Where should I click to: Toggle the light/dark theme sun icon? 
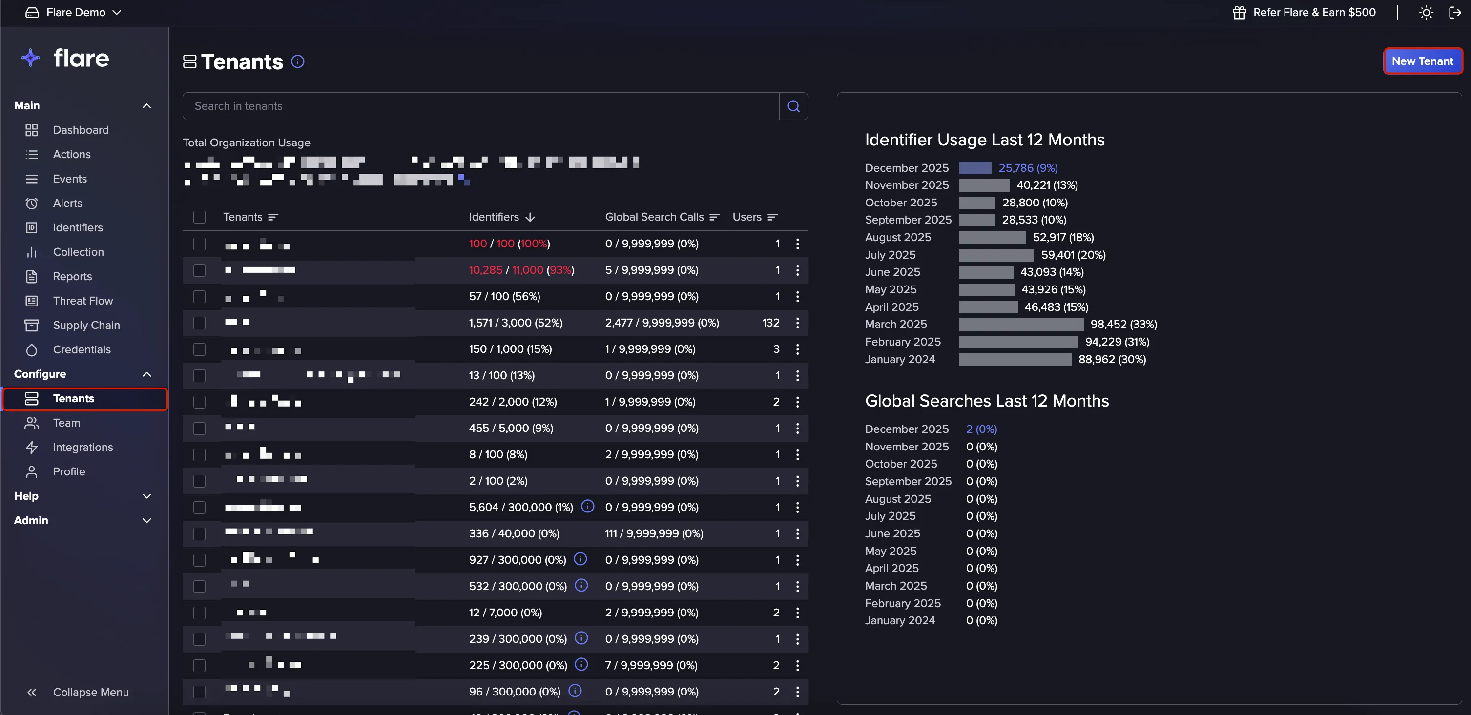[x=1426, y=13]
